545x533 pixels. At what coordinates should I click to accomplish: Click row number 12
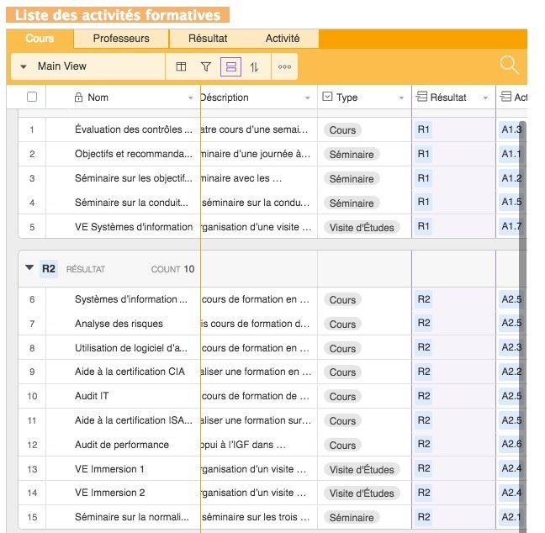tap(32, 445)
